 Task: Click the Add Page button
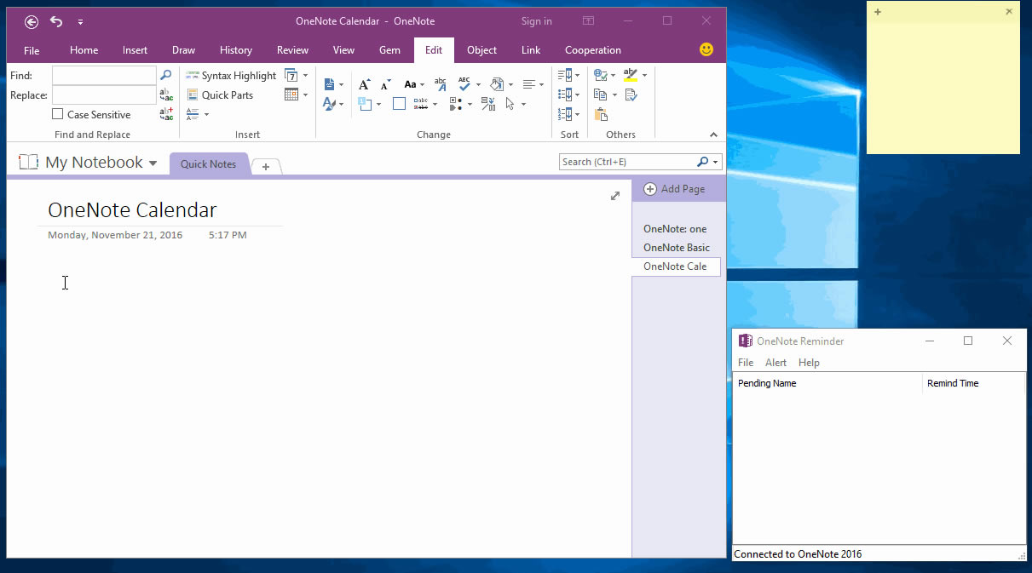(x=675, y=188)
